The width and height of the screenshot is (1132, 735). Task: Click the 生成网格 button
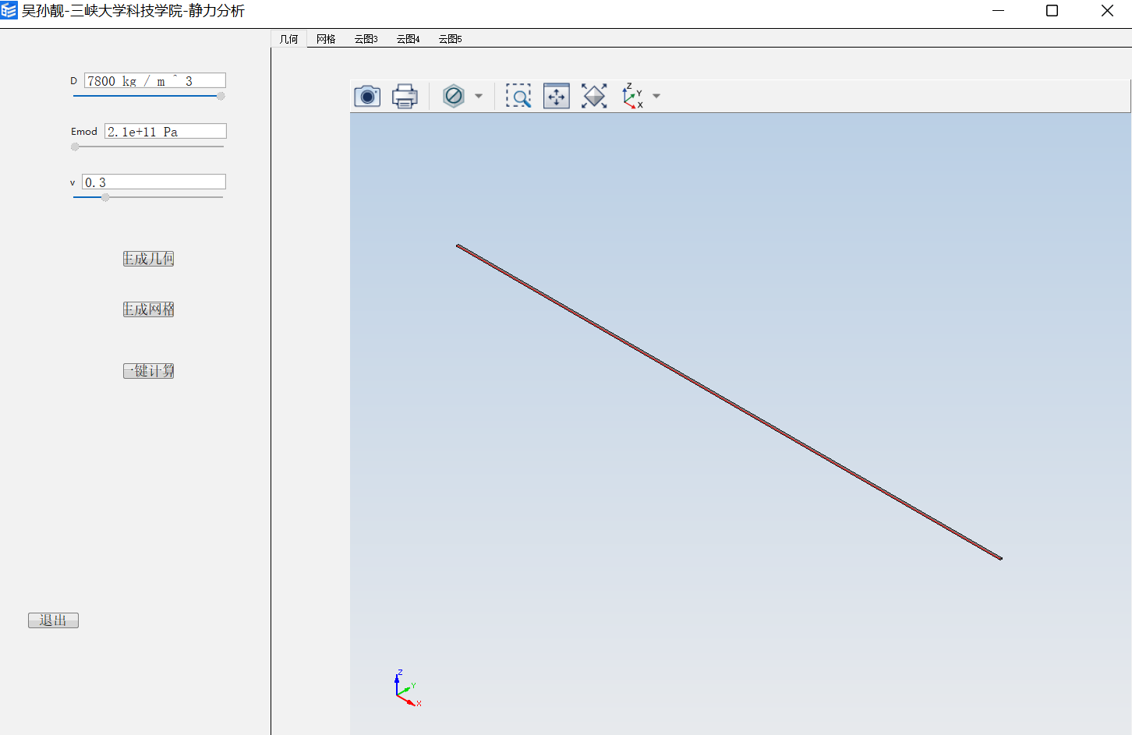(x=148, y=309)
